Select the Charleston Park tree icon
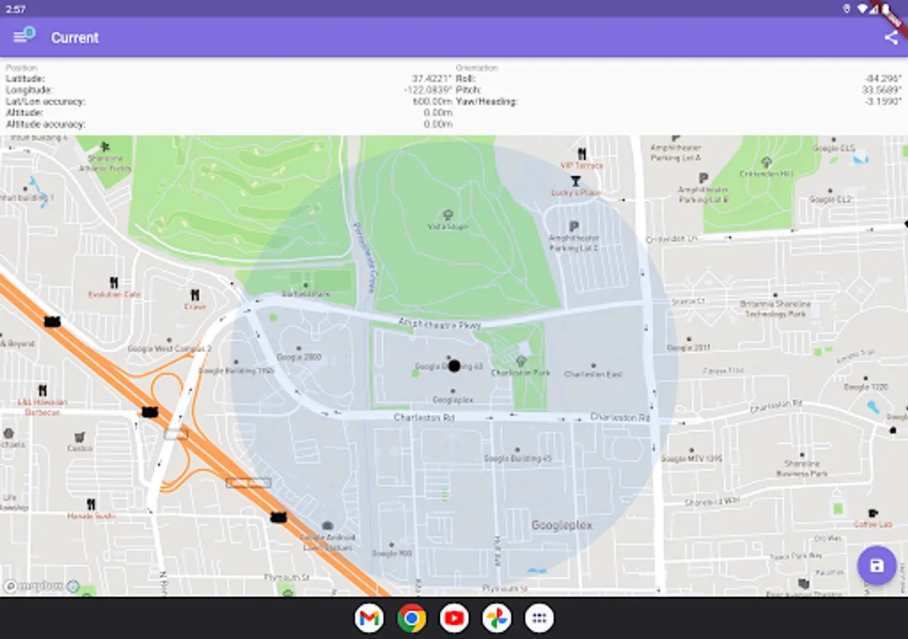 click(x=521, y=361)
